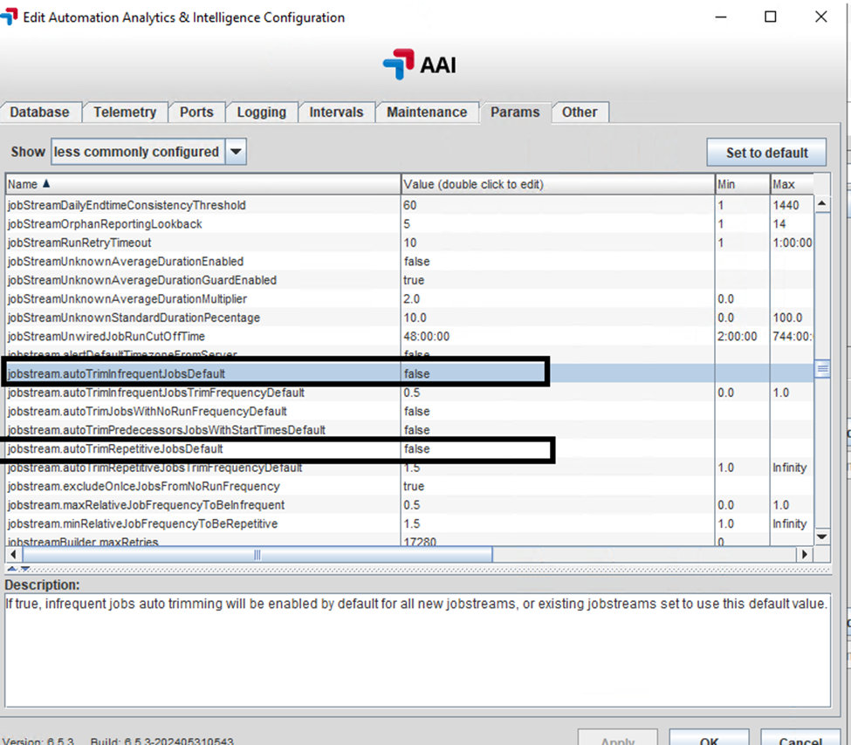This screenshot has width=851, height=745.
Task: Click the vertical scrollbar up arrow
Action: [x=821, y=204]
